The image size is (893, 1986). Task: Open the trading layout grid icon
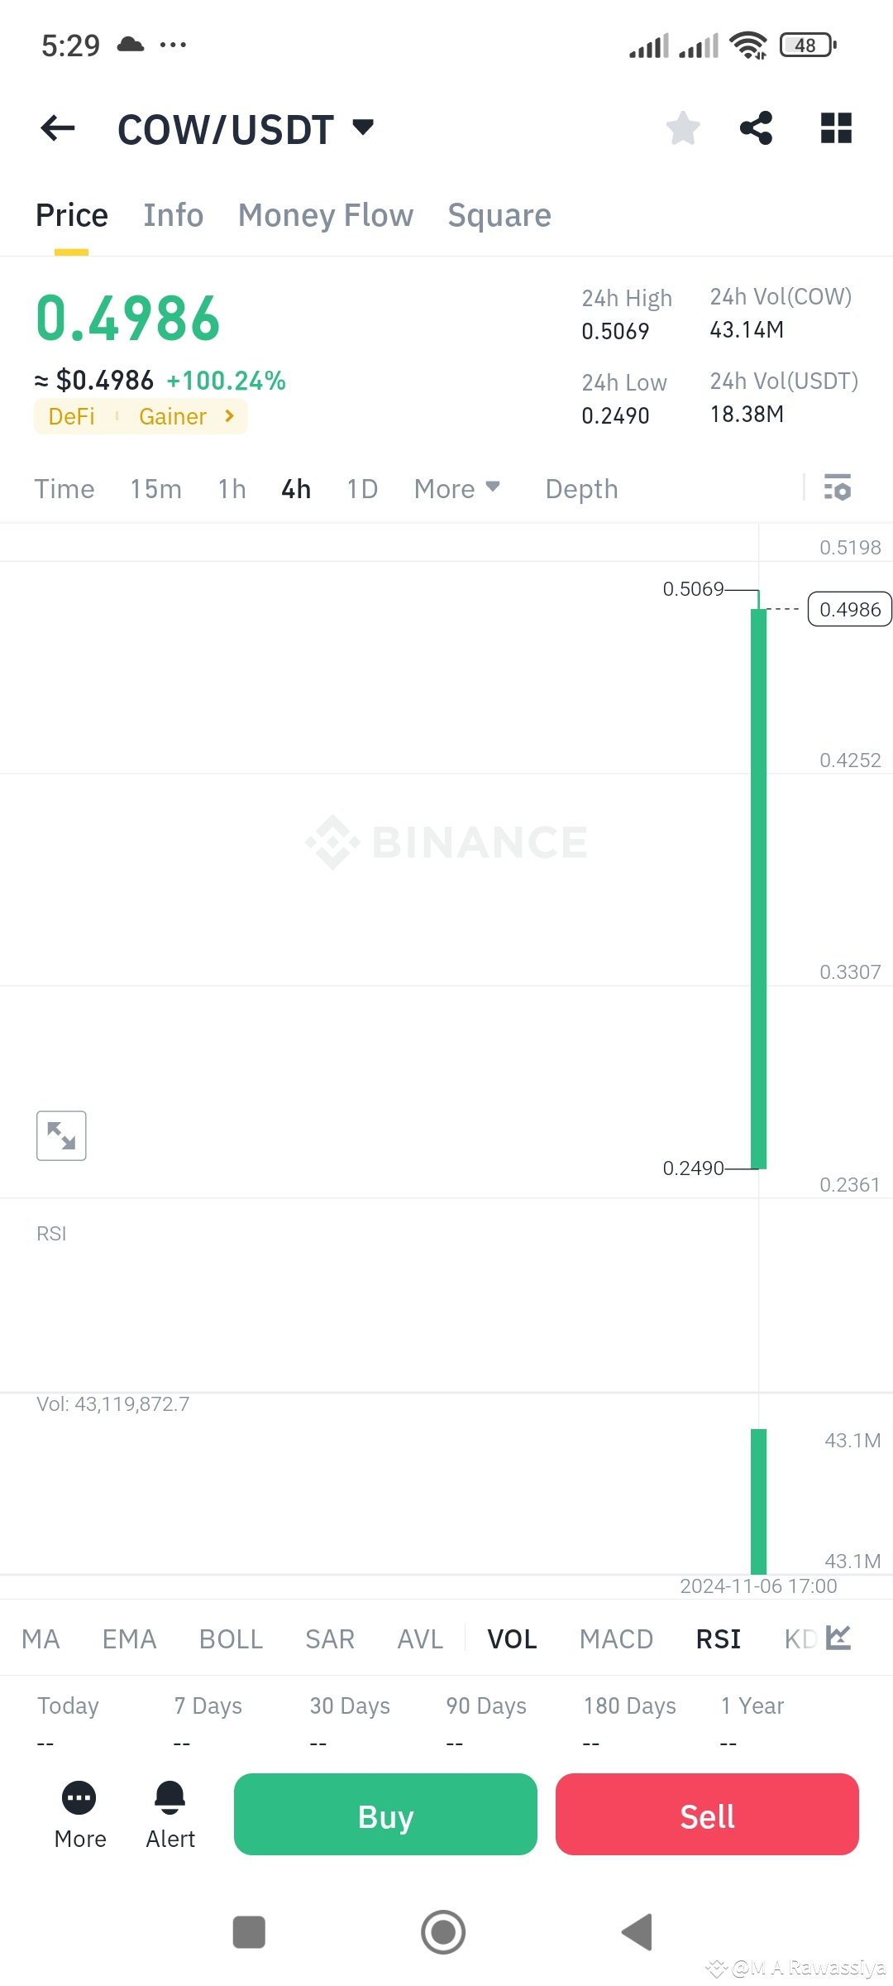tap(835, 127)
